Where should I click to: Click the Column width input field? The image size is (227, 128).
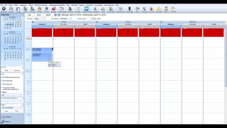(x=91, y=19)
